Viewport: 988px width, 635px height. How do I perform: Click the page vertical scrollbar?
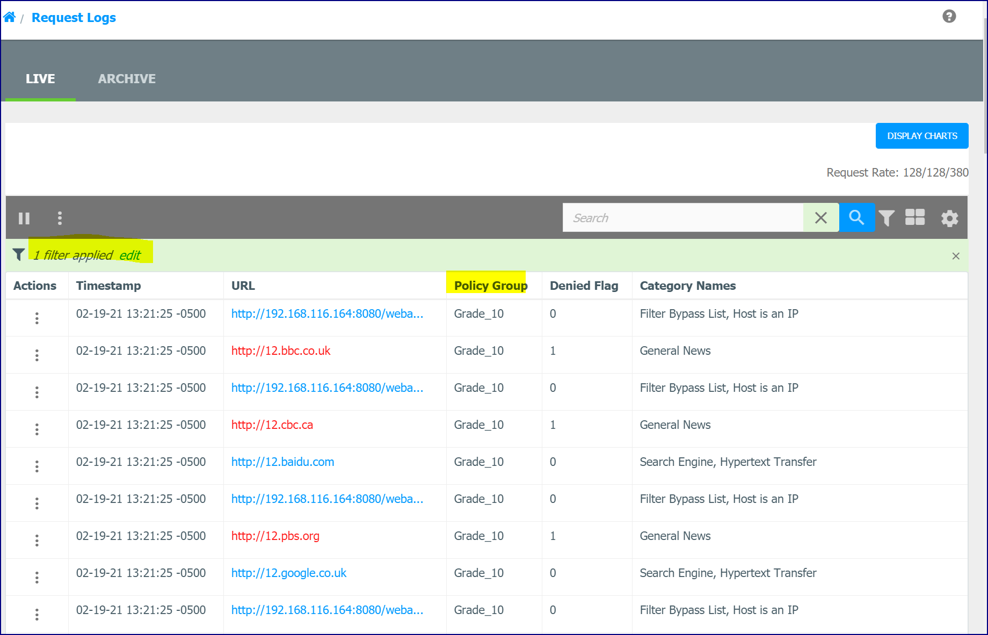pos(985,86)
